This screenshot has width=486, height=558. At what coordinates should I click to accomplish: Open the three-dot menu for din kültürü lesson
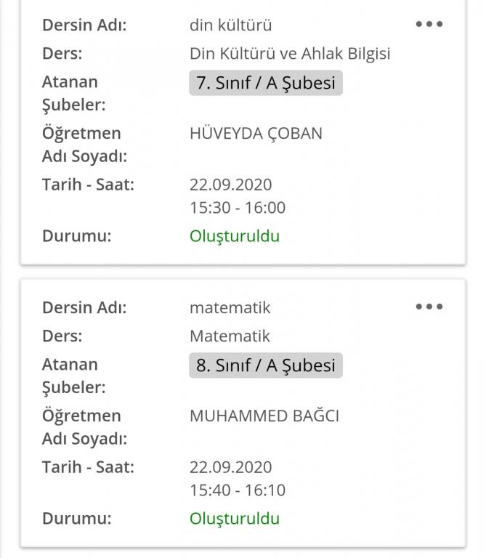pos(429,24)
